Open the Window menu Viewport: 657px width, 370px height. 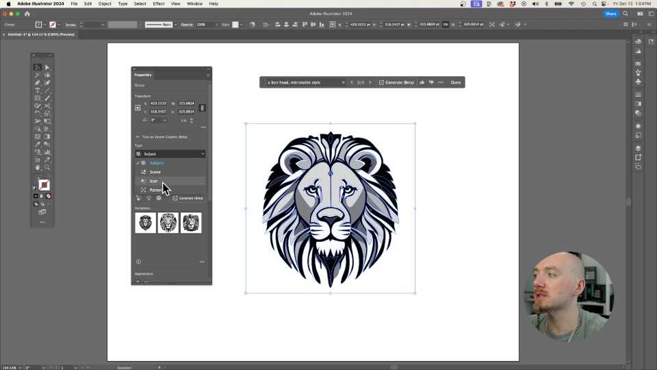click(x=194, y=4)
